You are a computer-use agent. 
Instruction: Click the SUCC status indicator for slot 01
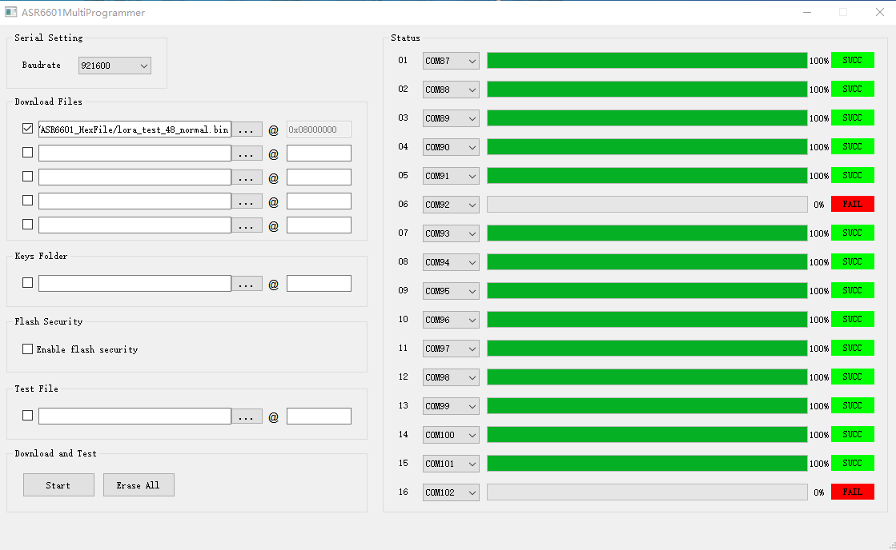click(x=852, y=61)
